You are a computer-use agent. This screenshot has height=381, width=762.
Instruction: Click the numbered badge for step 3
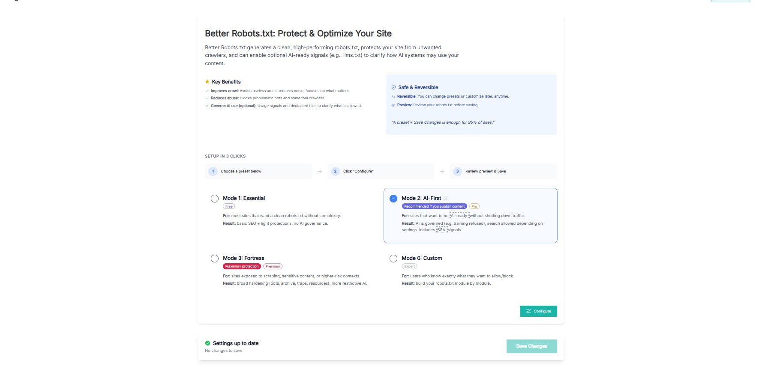click(457, 171)
